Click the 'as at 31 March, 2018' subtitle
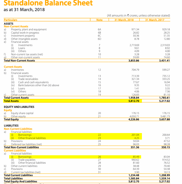Screen dimensions: 182x184 coord(24,10)
